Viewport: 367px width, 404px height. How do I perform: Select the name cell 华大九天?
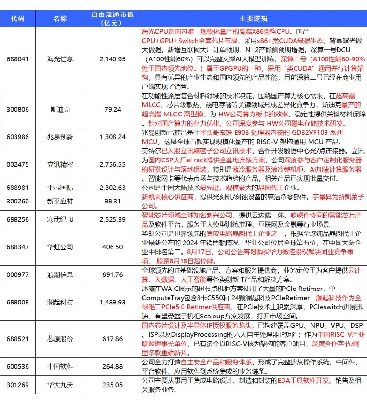coord(60,385)
